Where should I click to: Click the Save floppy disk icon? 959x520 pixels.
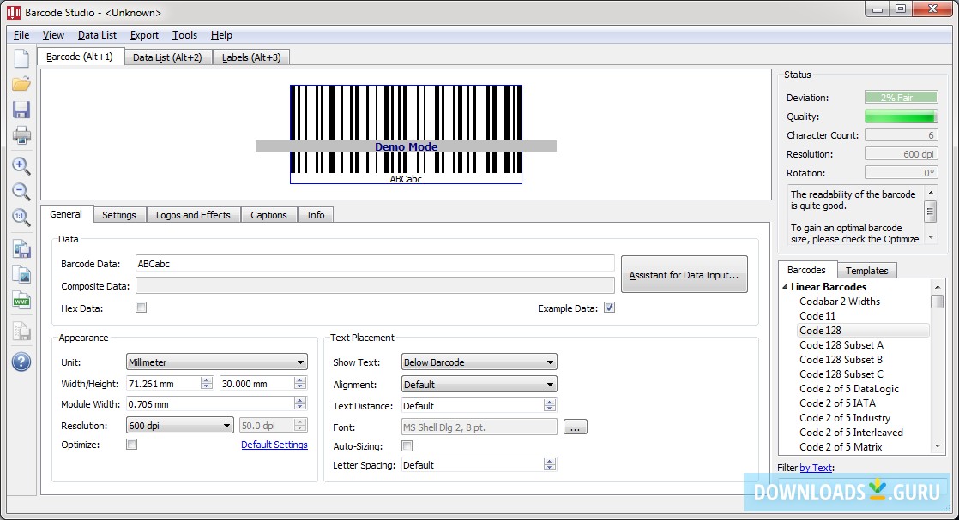[x=21, y=110]
